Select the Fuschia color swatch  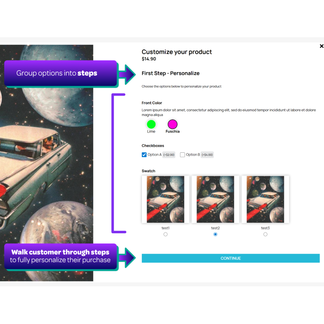point(173,124)
